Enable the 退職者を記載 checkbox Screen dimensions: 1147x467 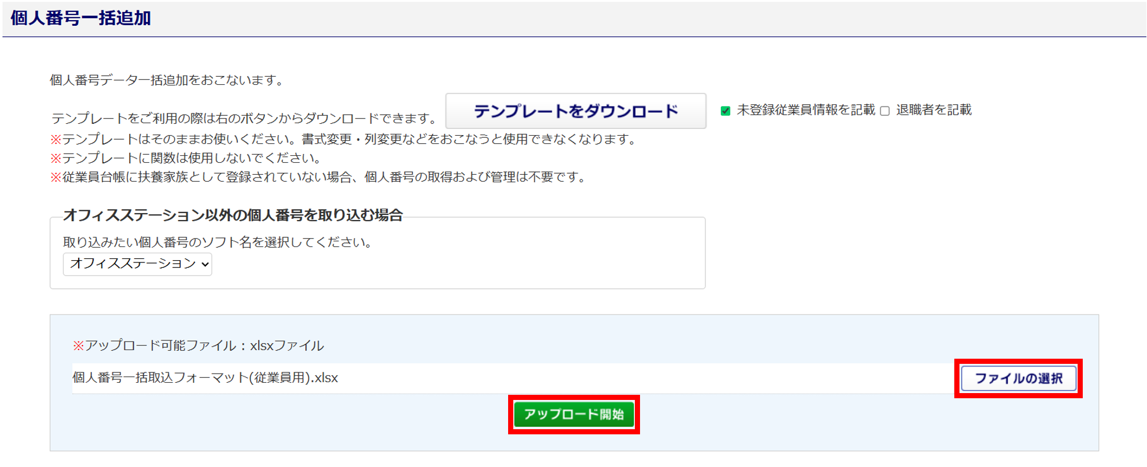[x=885, y=111]
